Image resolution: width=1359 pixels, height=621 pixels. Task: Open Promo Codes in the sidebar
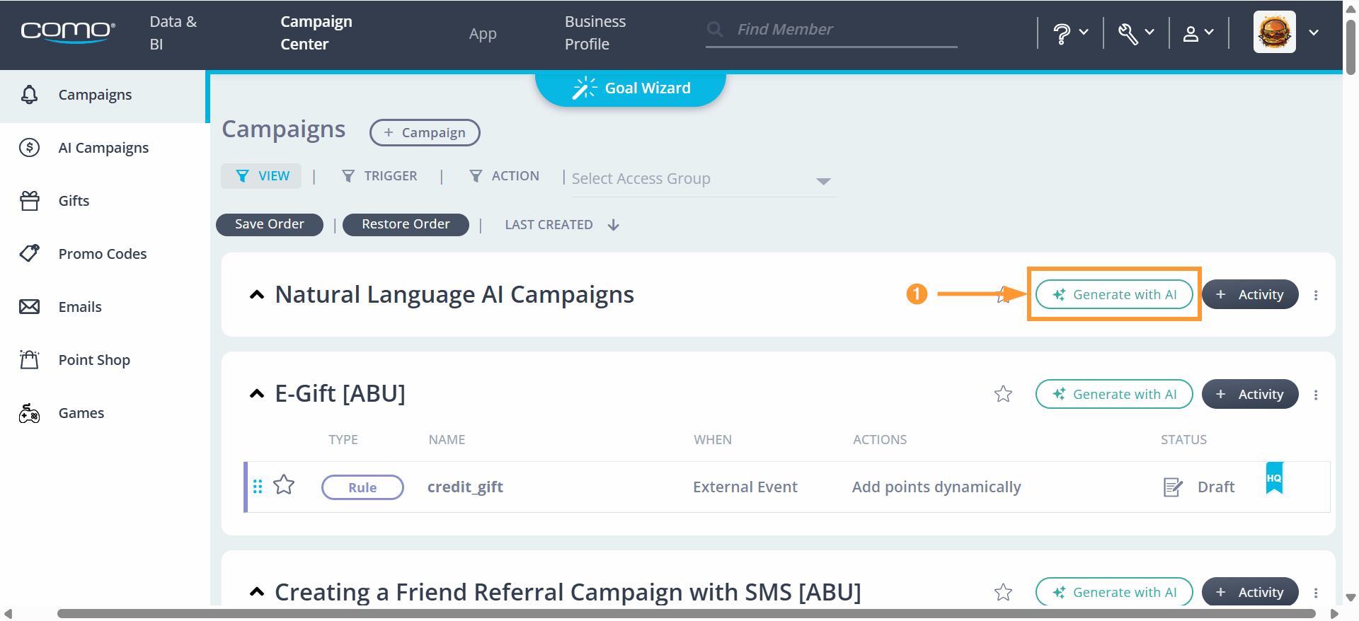point(103,254)
